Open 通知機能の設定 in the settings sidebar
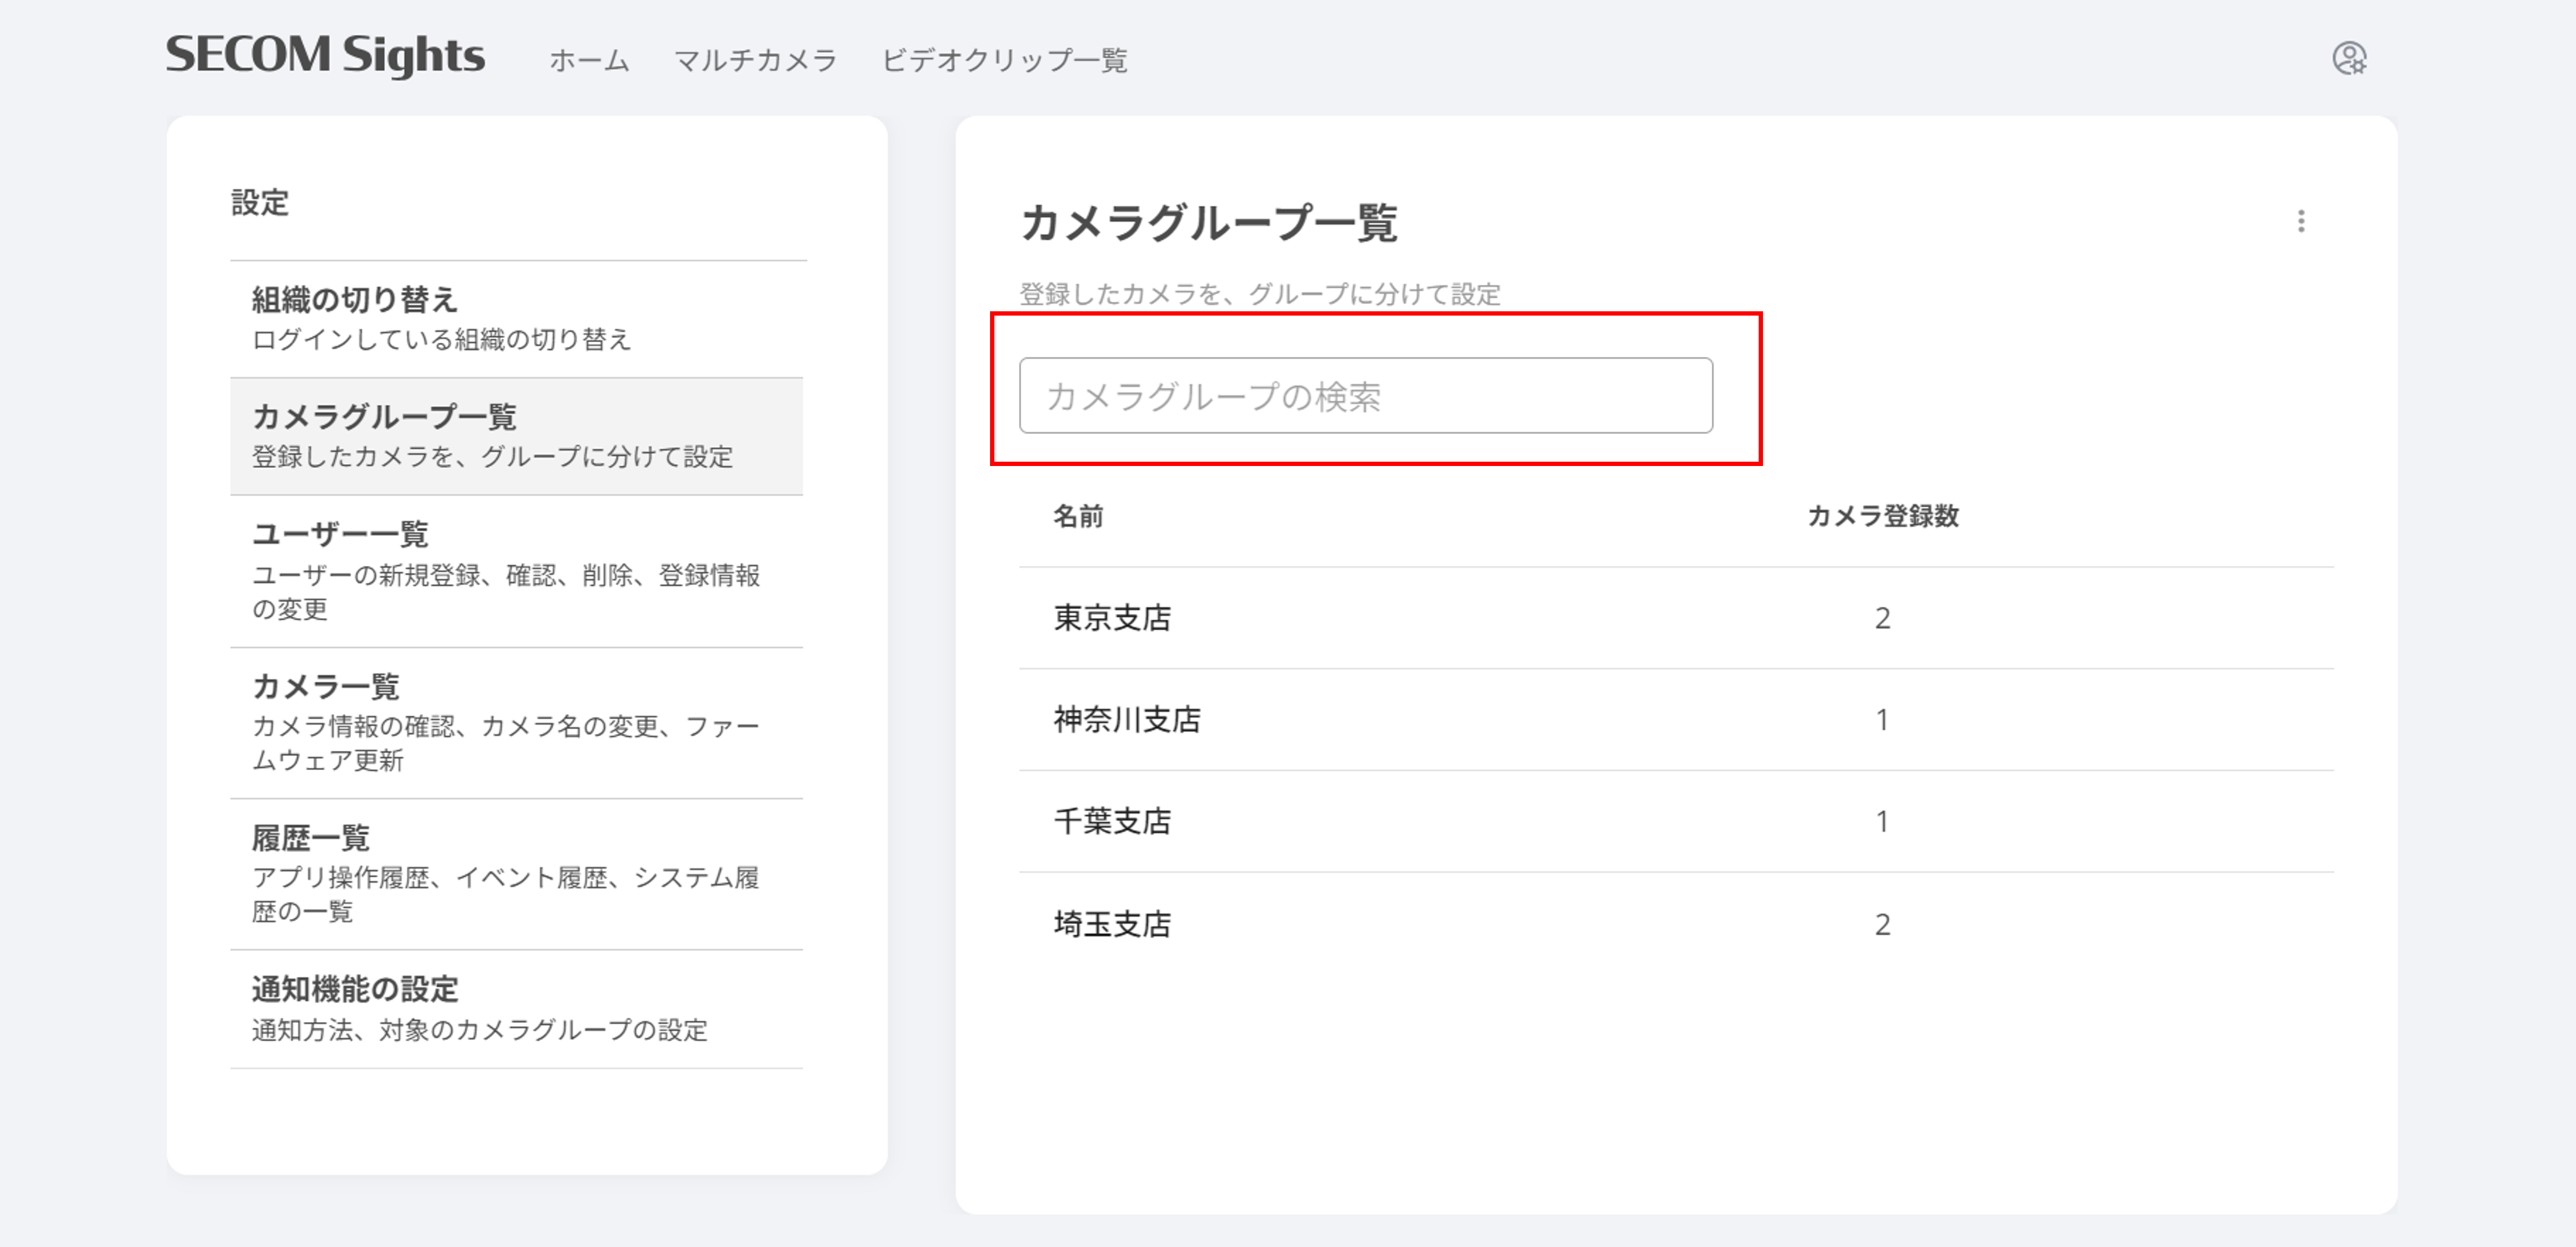2576x1247 pixels. click(517, 1009)
